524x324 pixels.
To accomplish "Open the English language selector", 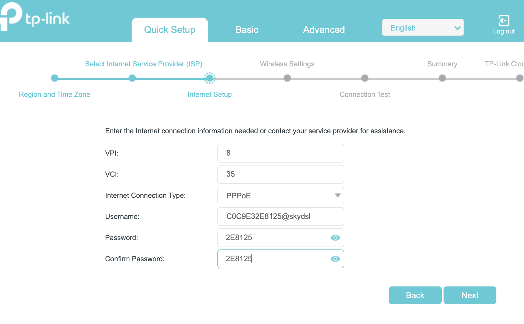I will [x=423, y=27].
